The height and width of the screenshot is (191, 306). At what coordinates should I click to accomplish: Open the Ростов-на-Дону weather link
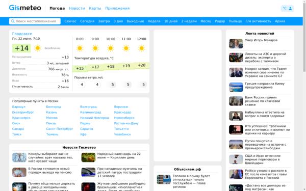126,123
